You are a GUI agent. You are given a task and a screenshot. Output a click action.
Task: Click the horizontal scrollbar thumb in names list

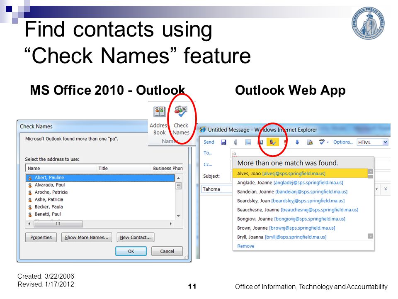tap(58, 224)
